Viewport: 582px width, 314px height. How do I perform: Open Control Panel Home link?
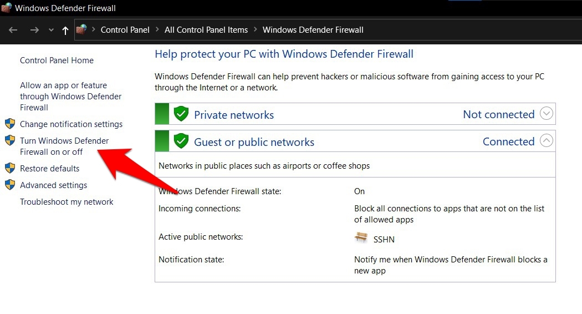coord(57,60)
